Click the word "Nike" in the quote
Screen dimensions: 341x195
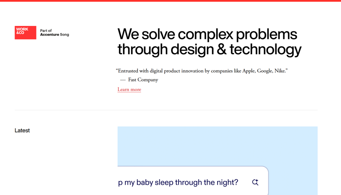point(280,71)
